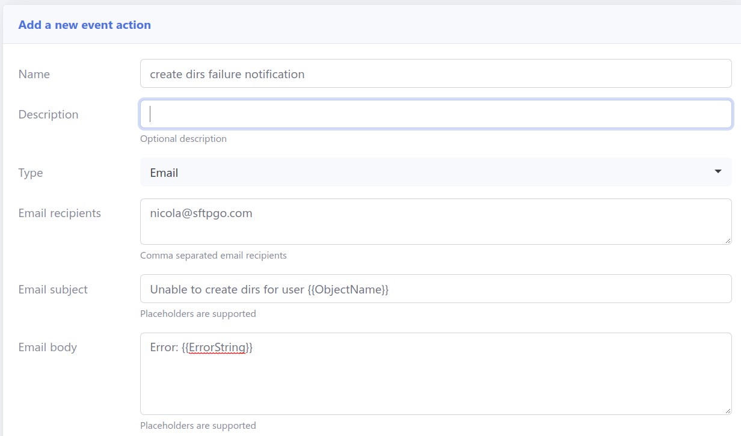Click the Placeholders are supported hint under subject
Image resolution: width=741 pixels, height=436 pixels.
(x=198, y=313)
